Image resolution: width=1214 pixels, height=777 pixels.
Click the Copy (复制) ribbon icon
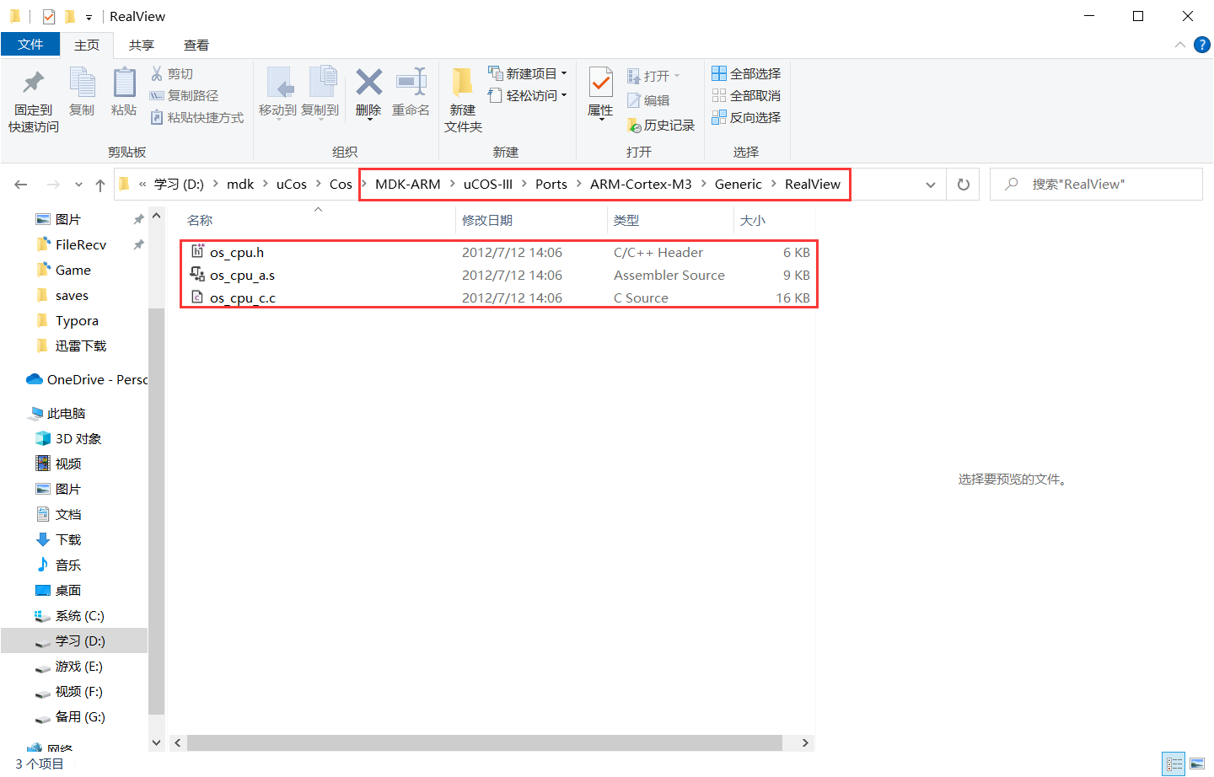point(82,83)
